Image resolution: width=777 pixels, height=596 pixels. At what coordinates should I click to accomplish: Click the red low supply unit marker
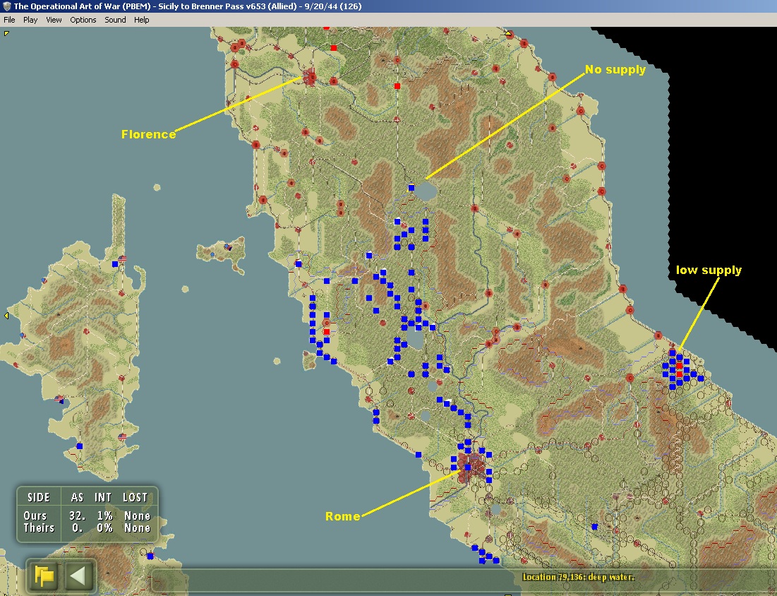point(680,366)
